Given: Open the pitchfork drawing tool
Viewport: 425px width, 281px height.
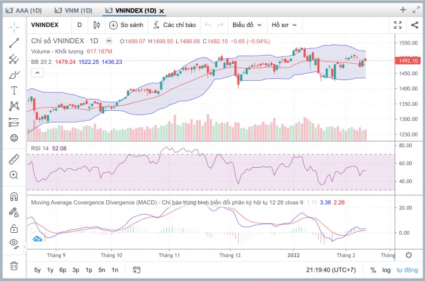Looking at the screenshot, I should point(14,59).
